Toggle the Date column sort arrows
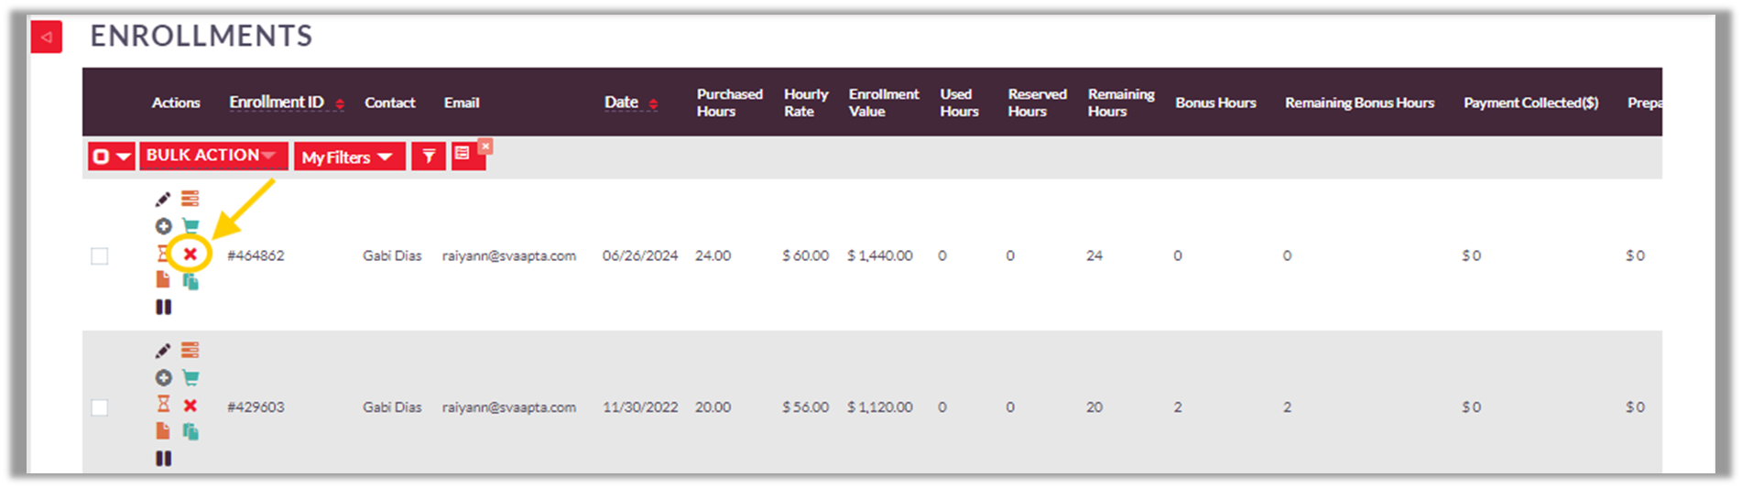 point(653,104)
